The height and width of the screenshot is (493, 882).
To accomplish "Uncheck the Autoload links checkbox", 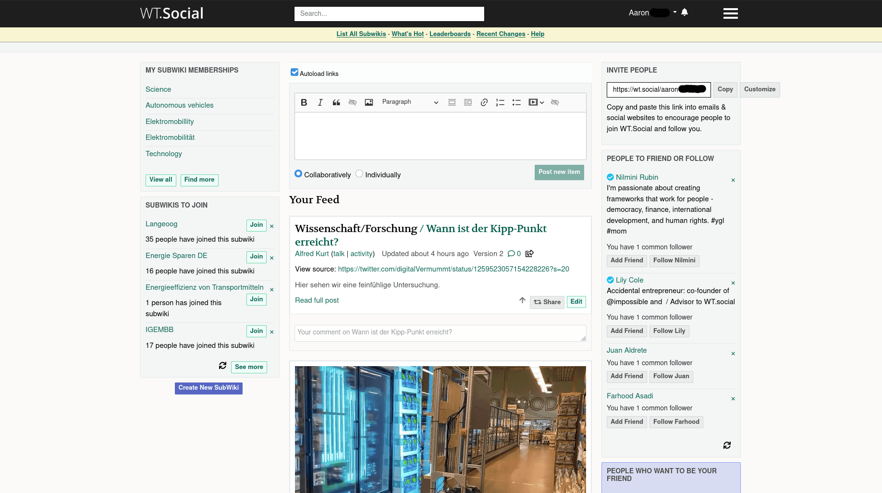I will pos(294,72).
